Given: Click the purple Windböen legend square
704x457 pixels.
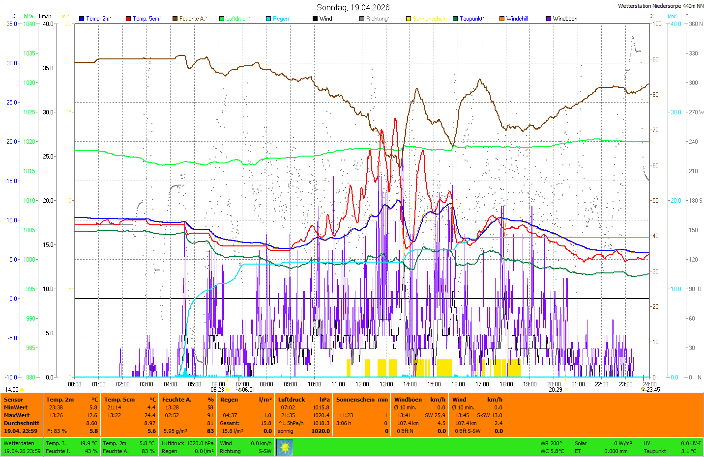Looking at the screenshot, I should 549,19.
